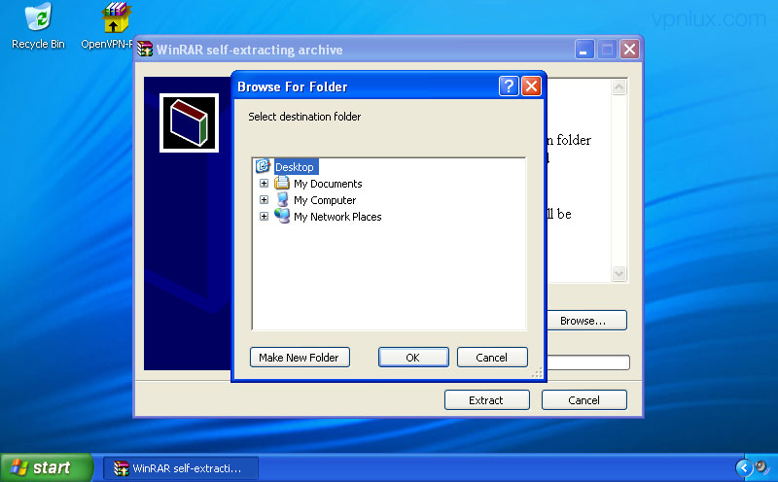The image size is (778, 482).
Task: Confirm folder selection with OK
Action: 413,357
